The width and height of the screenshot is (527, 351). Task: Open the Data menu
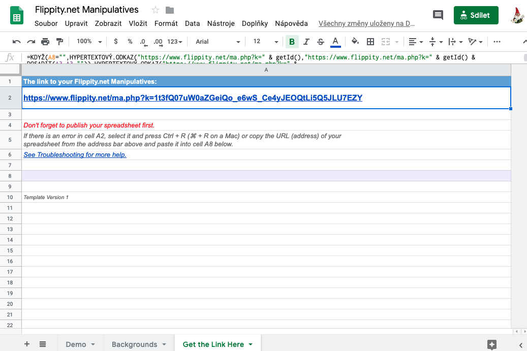point(192,23)
